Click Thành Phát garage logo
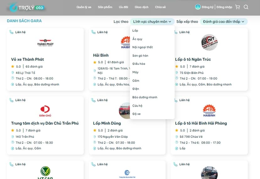This screenshot has height=179, width=260. point(45,43)
